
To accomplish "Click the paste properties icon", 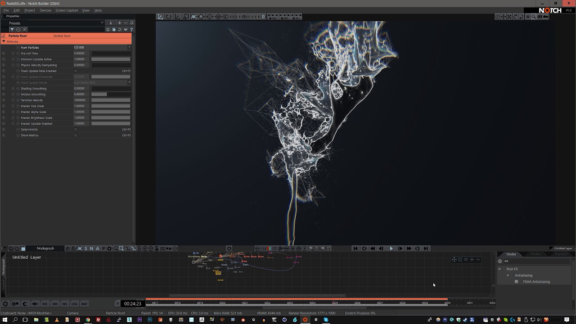I will point(114,29).
